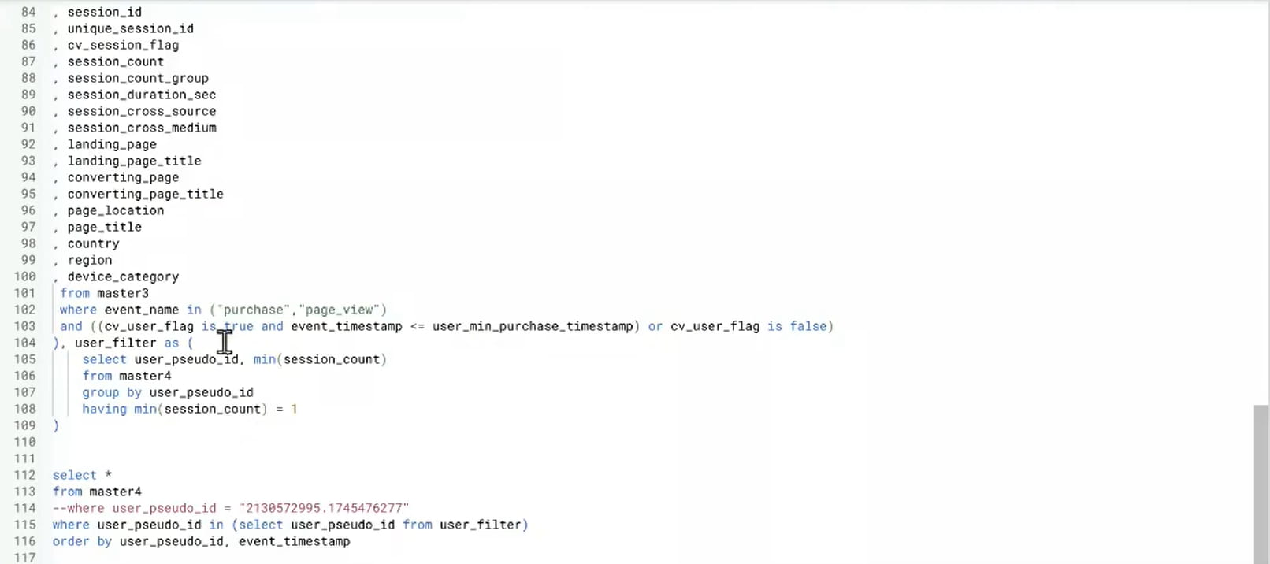The width and height of the screenshot is (1270, 564).
Task: Click "from master4" inside user_filter subquery
Action: tap(126, 376)
